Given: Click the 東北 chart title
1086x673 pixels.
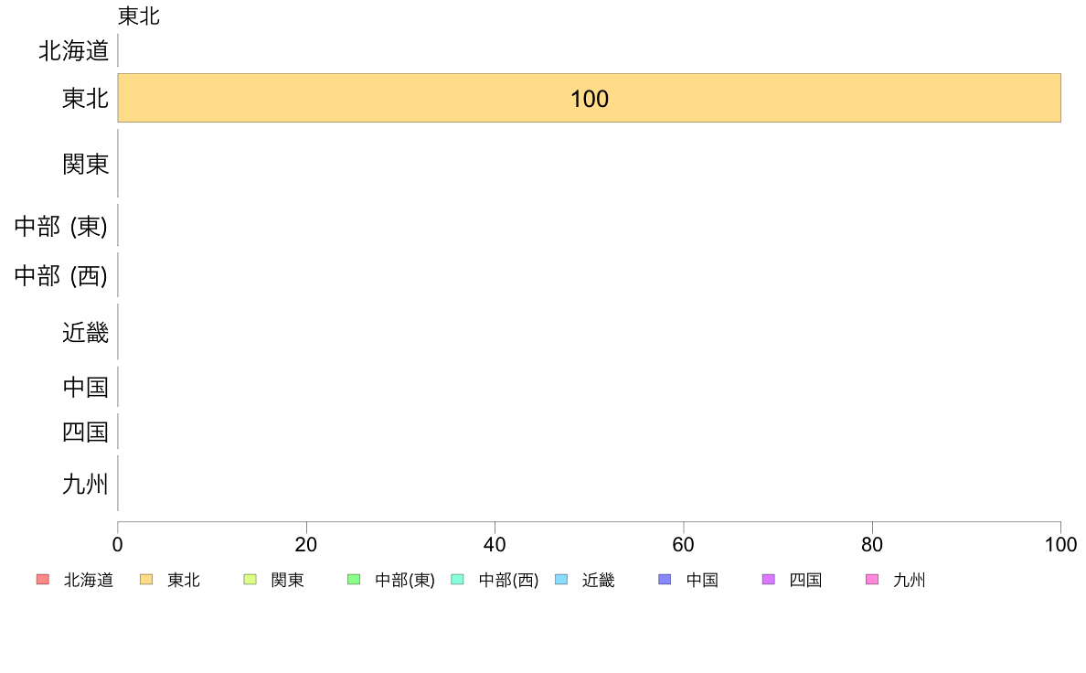Looking at the screenshot, I should coord(139,16).
